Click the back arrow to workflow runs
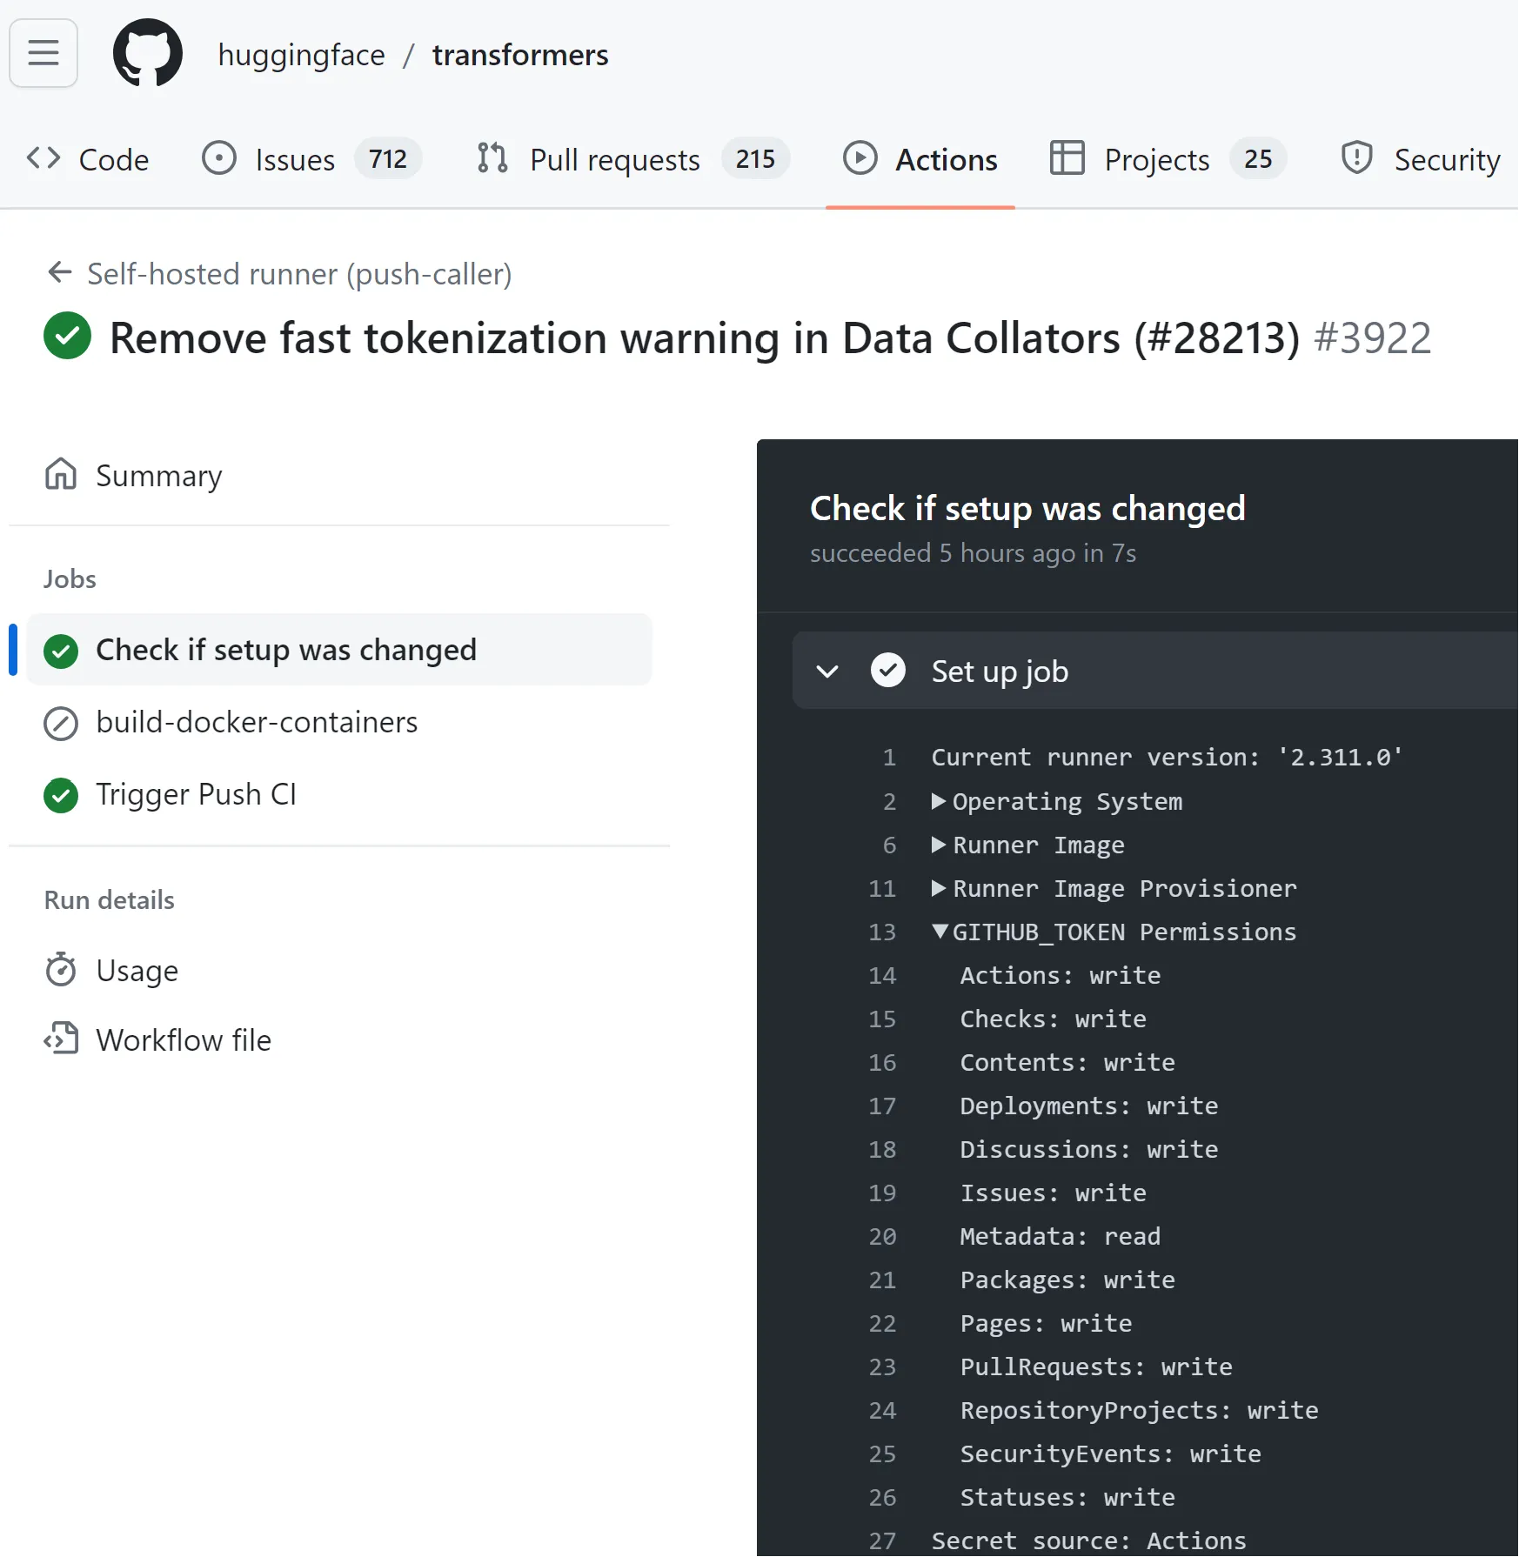Screen dimensions: 1519x1557 [59, 273]
